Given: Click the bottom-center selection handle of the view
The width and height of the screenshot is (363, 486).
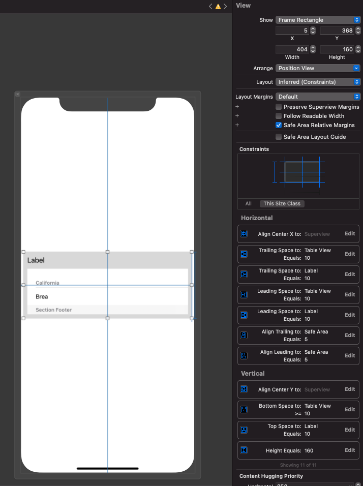Looking at the screenshot, I should 108,318.
